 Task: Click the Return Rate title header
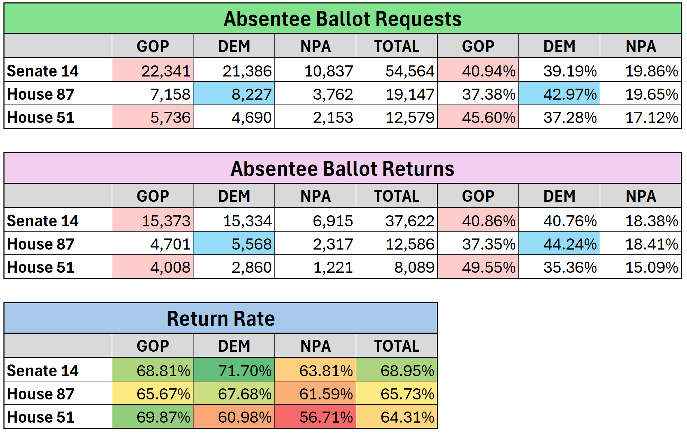pos(221,318)
